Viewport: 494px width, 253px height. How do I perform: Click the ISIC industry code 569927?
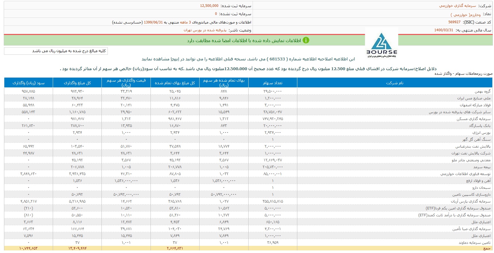click(454, 22)
